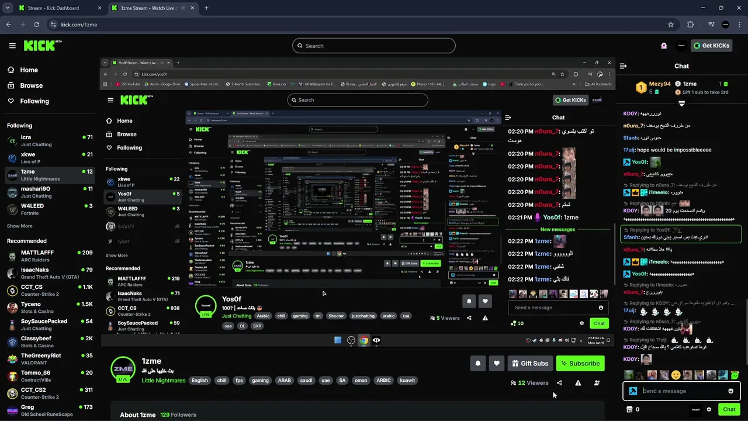Open the Chrome tab search dropdown
748x421 pixels.
pyautogui.click(x=7, y=8)
